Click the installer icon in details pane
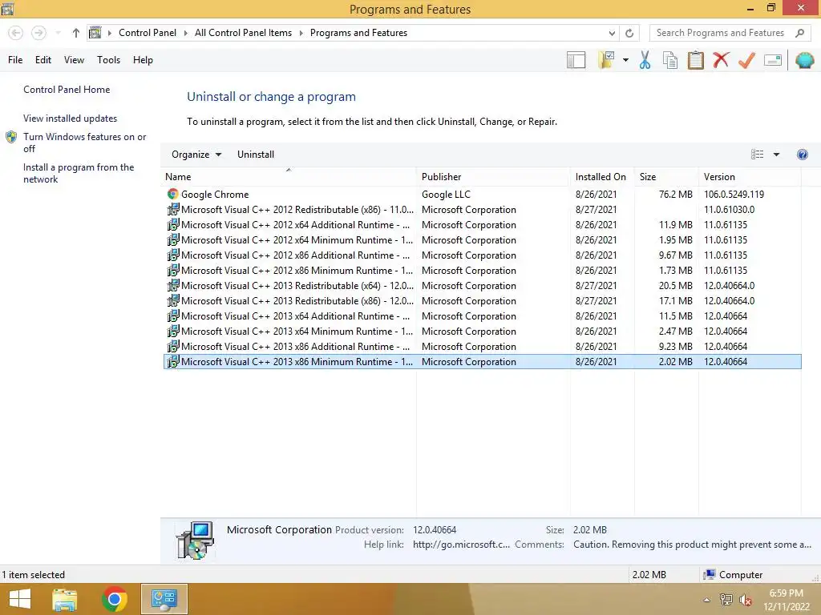The height and width of the screenshot is (615, 821). point(195,541)
